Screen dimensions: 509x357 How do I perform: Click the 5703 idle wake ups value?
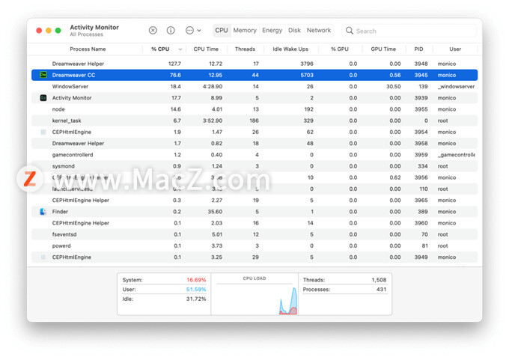307,75
